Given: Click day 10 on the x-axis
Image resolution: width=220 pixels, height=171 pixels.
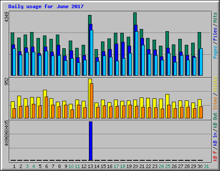Looking at the screenshot, I should (71, 166).
